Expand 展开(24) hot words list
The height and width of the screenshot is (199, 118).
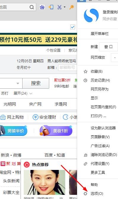point(23,93)
